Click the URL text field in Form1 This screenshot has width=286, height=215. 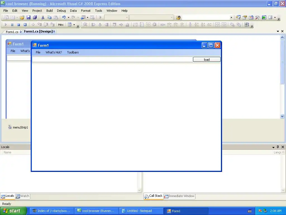coord(112,59)
